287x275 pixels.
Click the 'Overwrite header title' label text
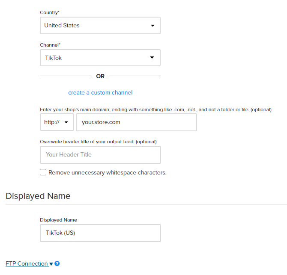[98, 142]
